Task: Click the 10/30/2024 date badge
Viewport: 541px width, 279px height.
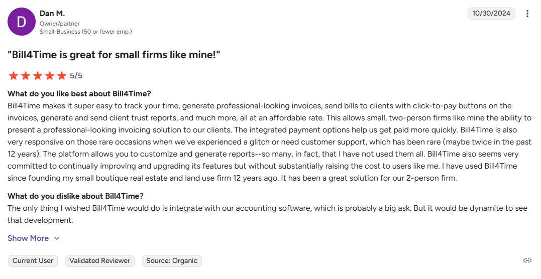Action: [491, 14]
